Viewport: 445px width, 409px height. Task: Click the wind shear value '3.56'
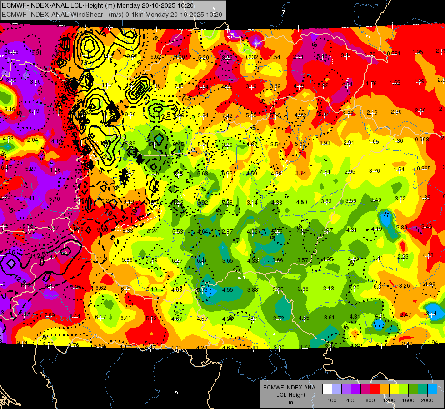(x=351, y=201)
